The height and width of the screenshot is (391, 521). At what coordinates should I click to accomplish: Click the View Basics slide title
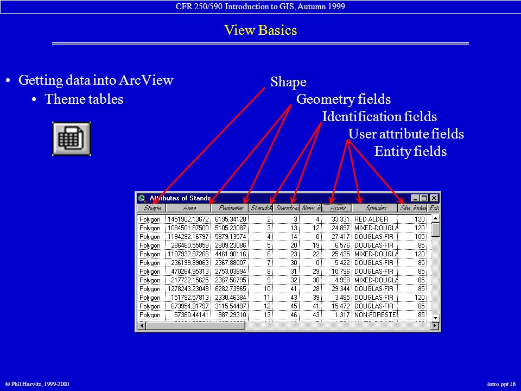point(260,30)
